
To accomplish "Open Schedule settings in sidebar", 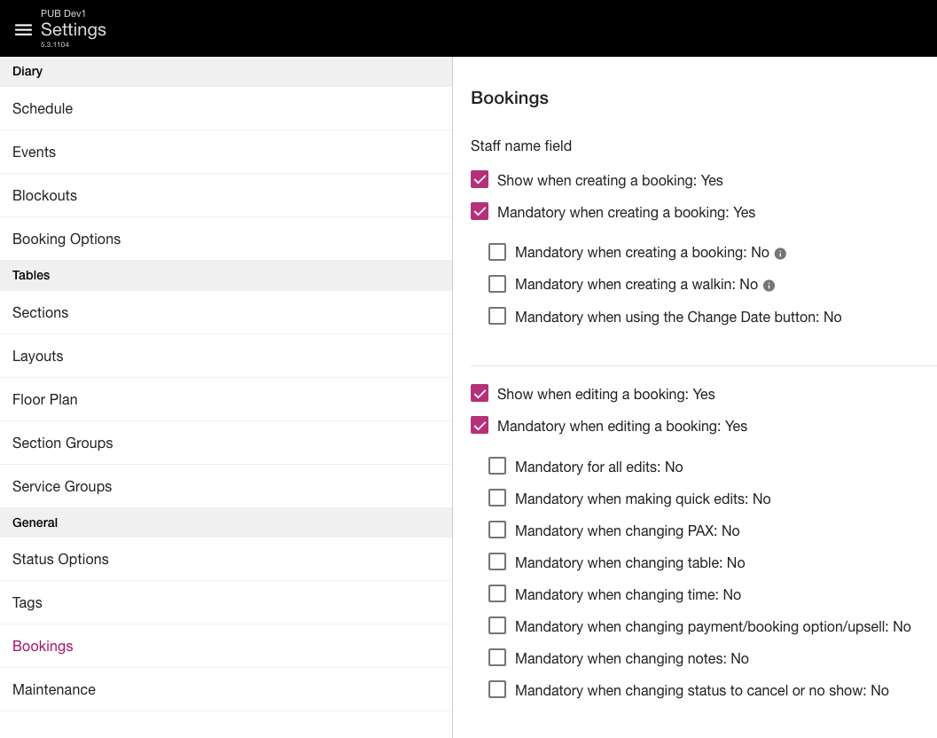I will tap(43, 108).
